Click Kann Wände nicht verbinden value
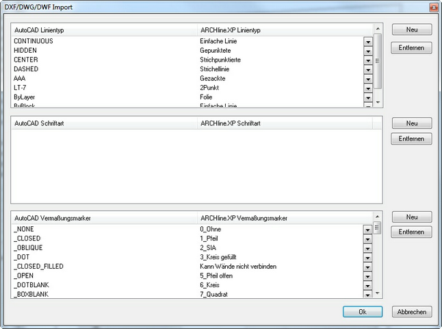Image resolution: width=442 pixels, height=329 pixels. click(238, 267)
